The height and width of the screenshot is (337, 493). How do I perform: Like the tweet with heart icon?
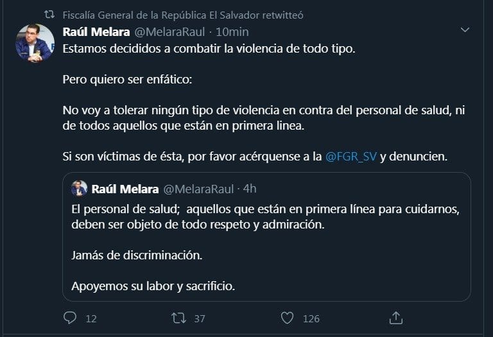click(288, 318)
